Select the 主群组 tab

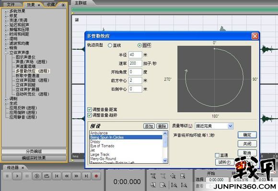click(x=81, y=3)
